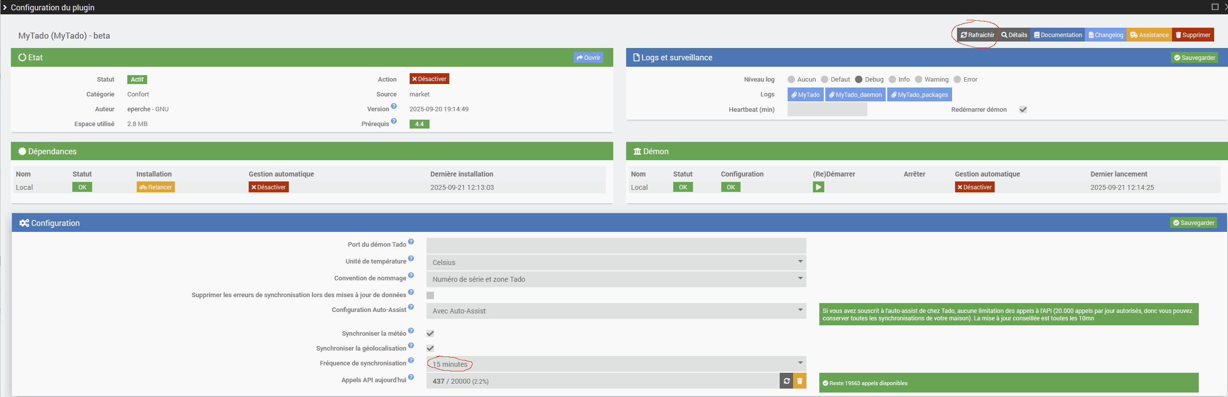Show help for Synchroniser la géolocalisation
The height and width of the screenshot is (397, 1228).
(x=411, y=346)
